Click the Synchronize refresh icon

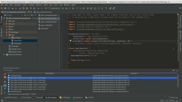tap(9, 8)
